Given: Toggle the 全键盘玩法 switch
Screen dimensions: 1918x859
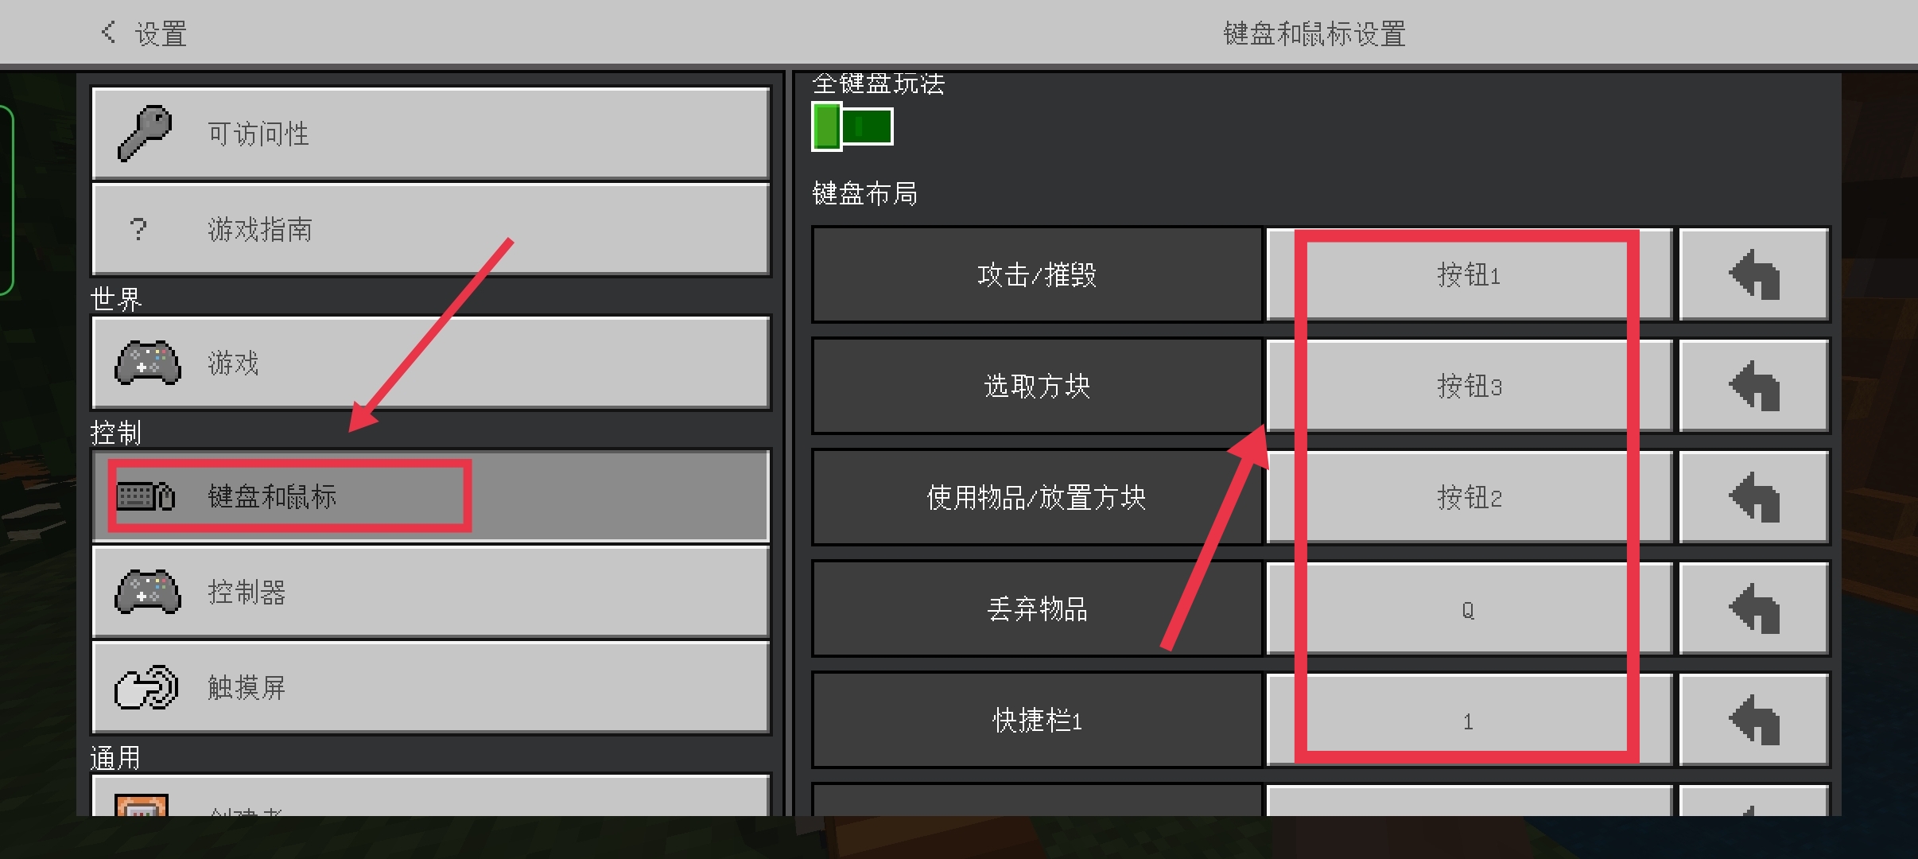Looking at the screenshot, I should [852, 126].
